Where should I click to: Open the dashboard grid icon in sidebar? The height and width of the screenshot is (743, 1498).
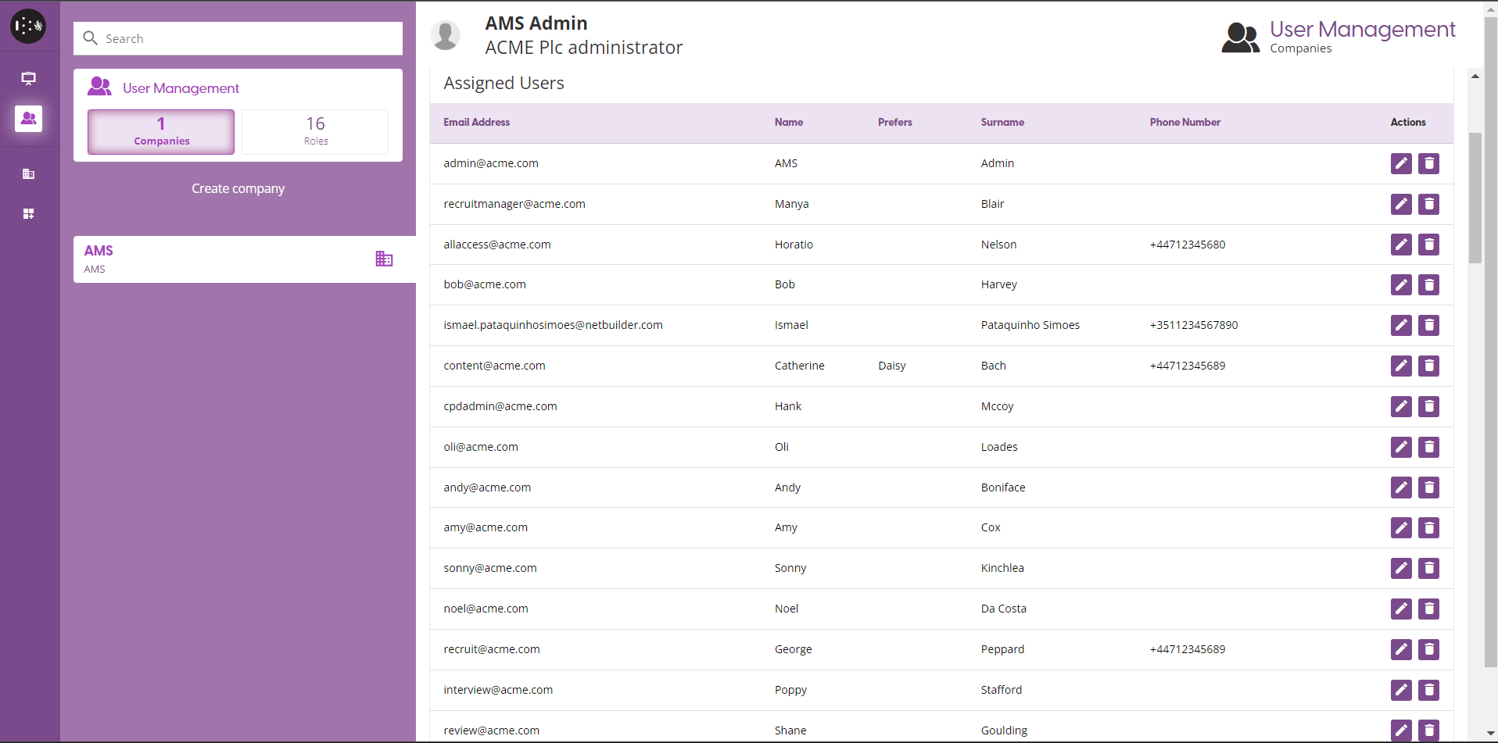click(x=29, y=214)
